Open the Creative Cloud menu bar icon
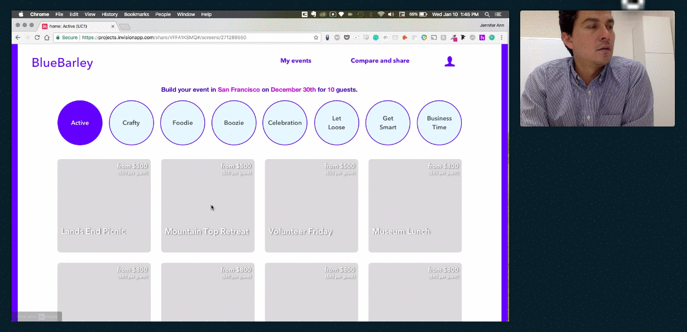687x332 pixels. [x=323, y=14]
